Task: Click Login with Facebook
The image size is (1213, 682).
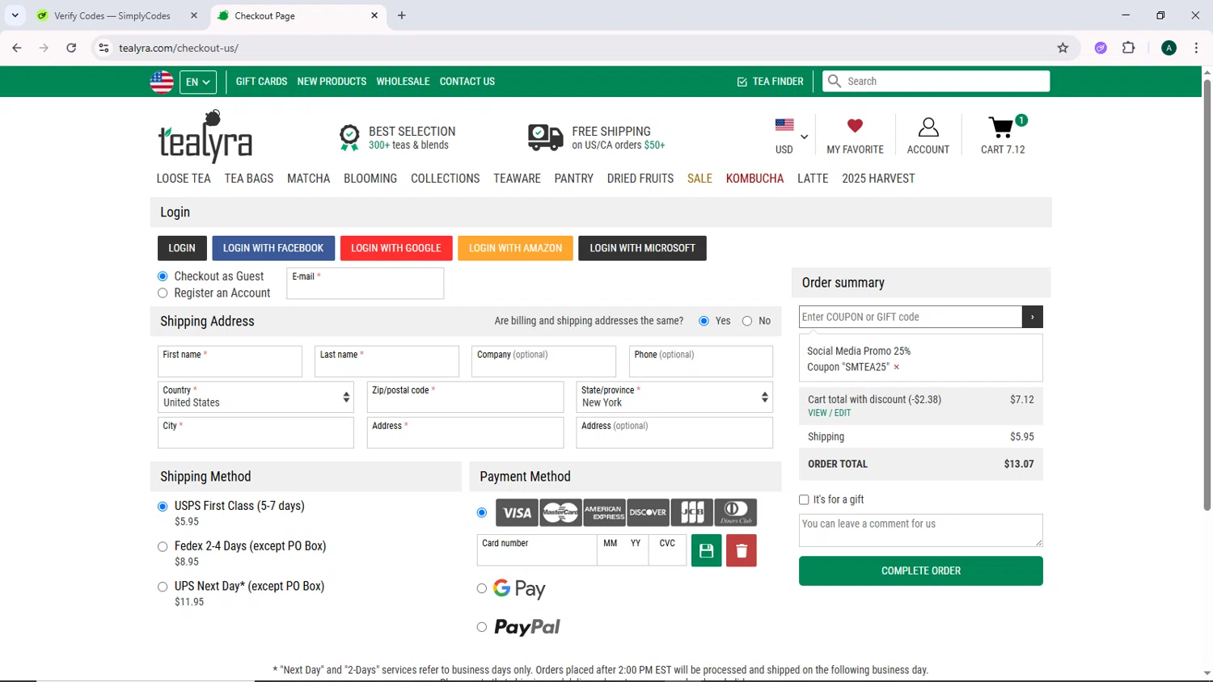Action: pos(273,248)
